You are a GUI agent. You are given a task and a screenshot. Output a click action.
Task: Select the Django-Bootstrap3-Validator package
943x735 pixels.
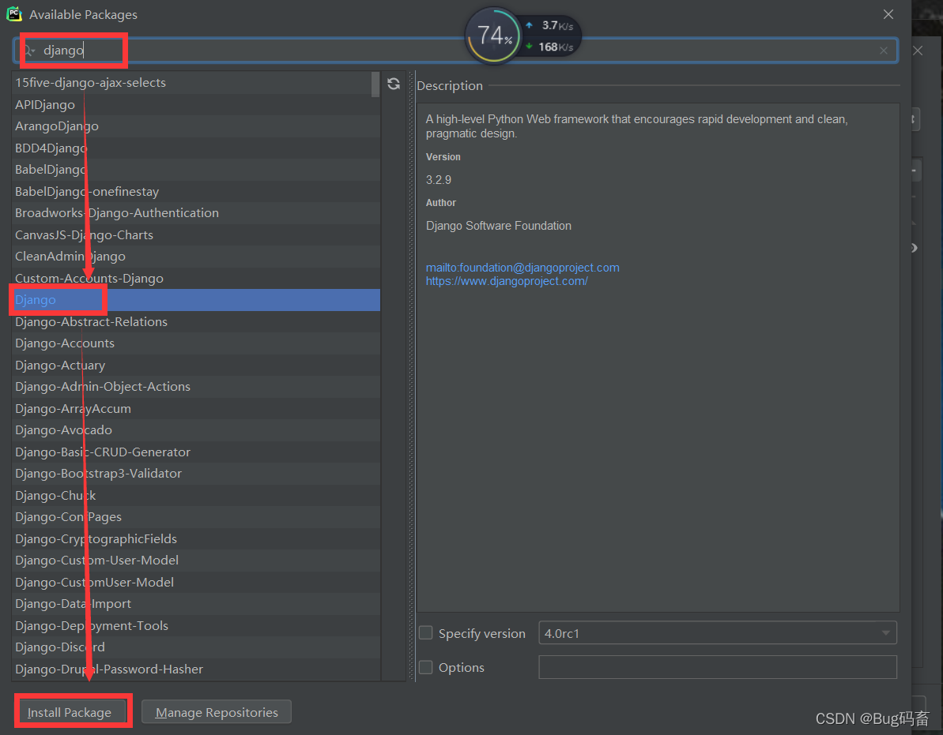pyautogui.click(x=195, y=474)
